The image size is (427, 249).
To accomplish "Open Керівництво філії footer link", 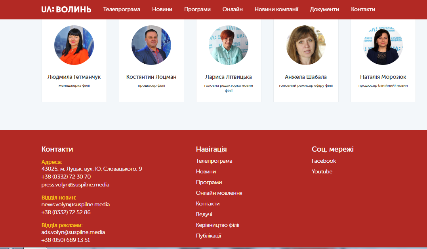I will pos(217,225).
